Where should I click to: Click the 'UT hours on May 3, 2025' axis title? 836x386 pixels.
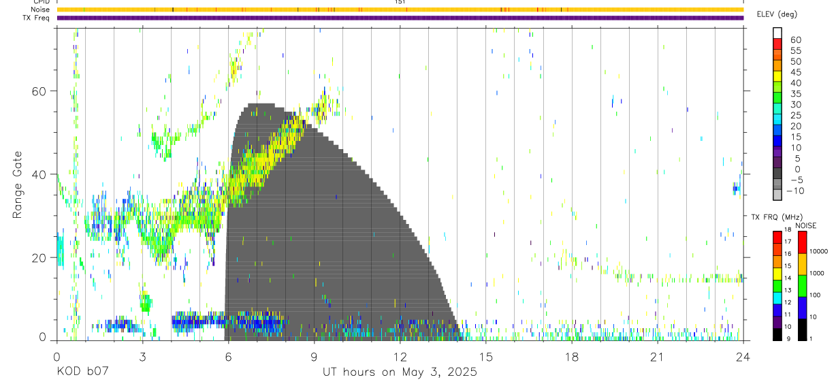tap(400, 373)
